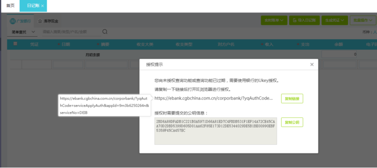Click the 月初余额 balance input box
This screenshot has width=377, height=168.
[x=339, y=55]
